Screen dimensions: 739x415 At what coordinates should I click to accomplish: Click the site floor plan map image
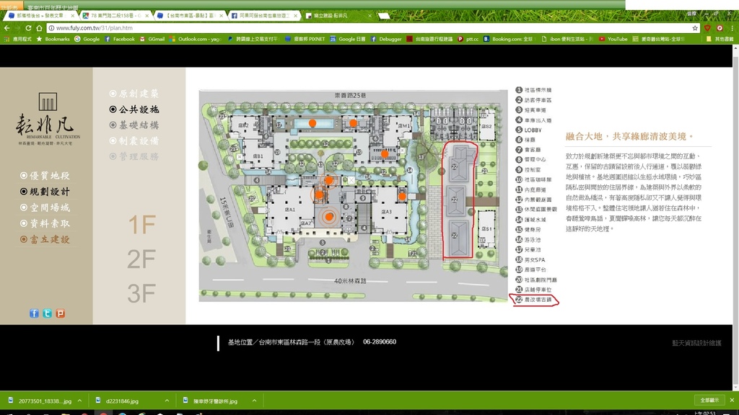click(353, 196)
